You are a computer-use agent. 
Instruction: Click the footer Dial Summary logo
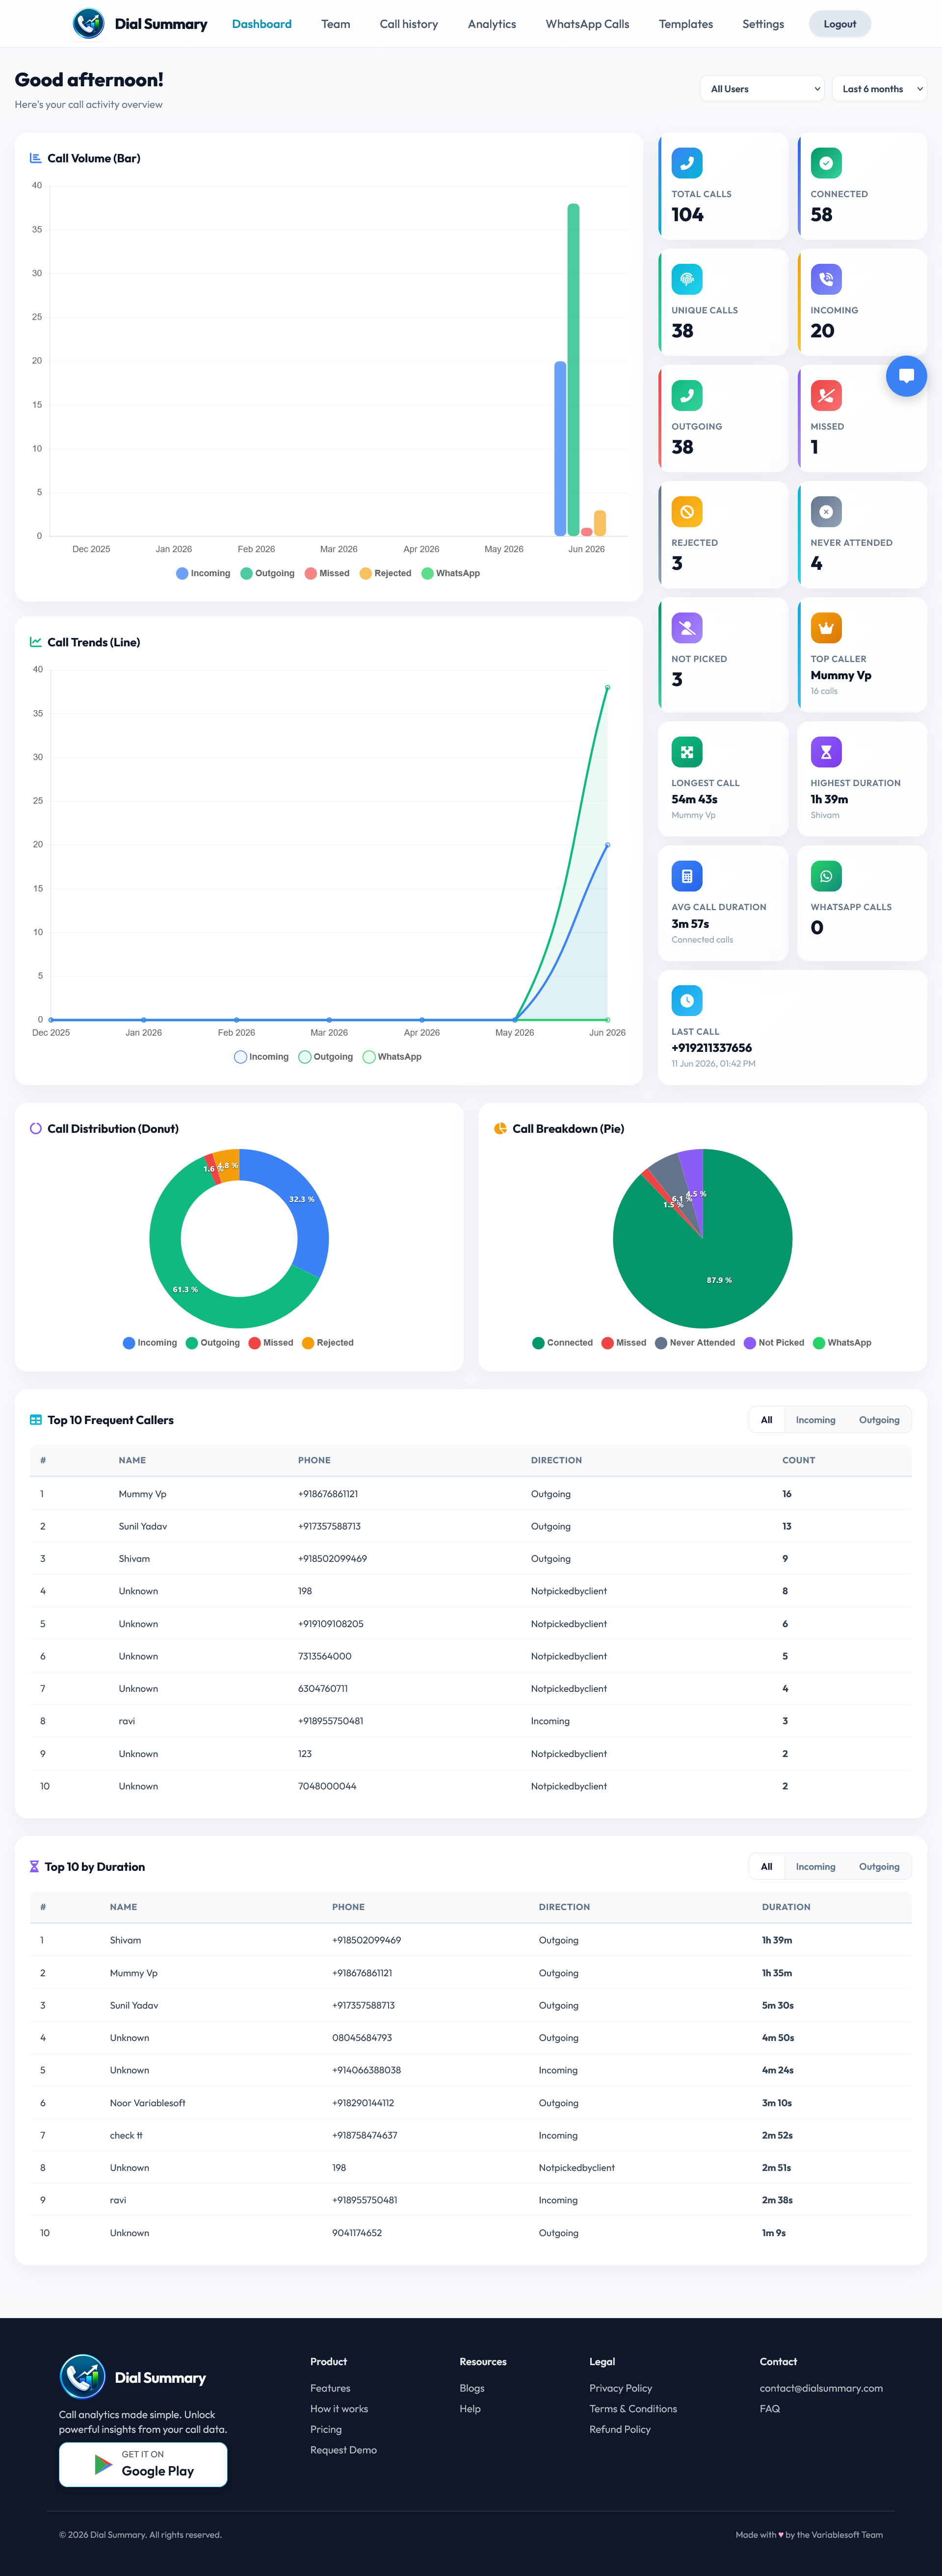click(x=133, y=2377)
